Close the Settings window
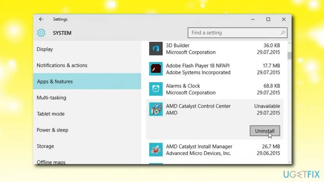Image resolution: width=324 pixels, height=182 pixels. (x=284, y=19)
